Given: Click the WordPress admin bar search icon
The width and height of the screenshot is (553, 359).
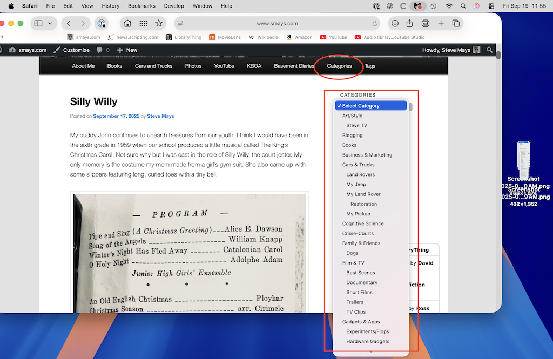Looking at the screenshot, I should (490, 50).
